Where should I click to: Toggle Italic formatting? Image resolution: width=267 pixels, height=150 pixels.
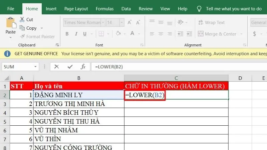(x=76, y=34)
